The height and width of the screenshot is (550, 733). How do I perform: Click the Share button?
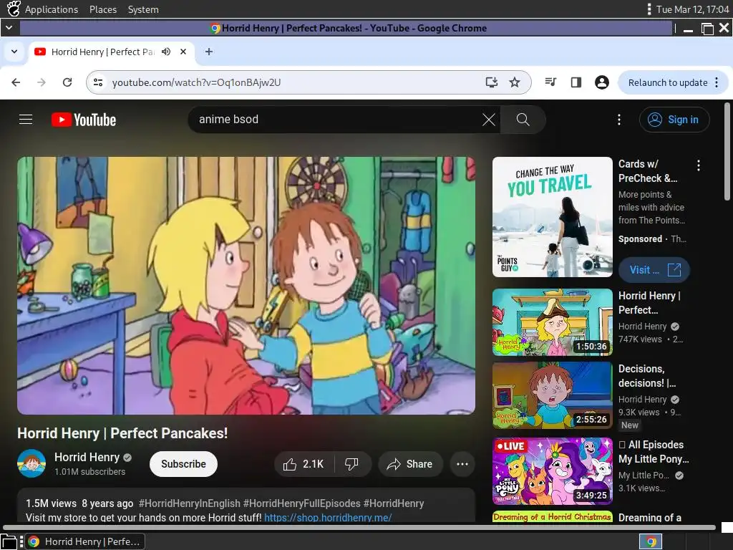click(x=410, y=464)
